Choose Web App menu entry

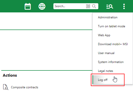click(x=113, y=35)
